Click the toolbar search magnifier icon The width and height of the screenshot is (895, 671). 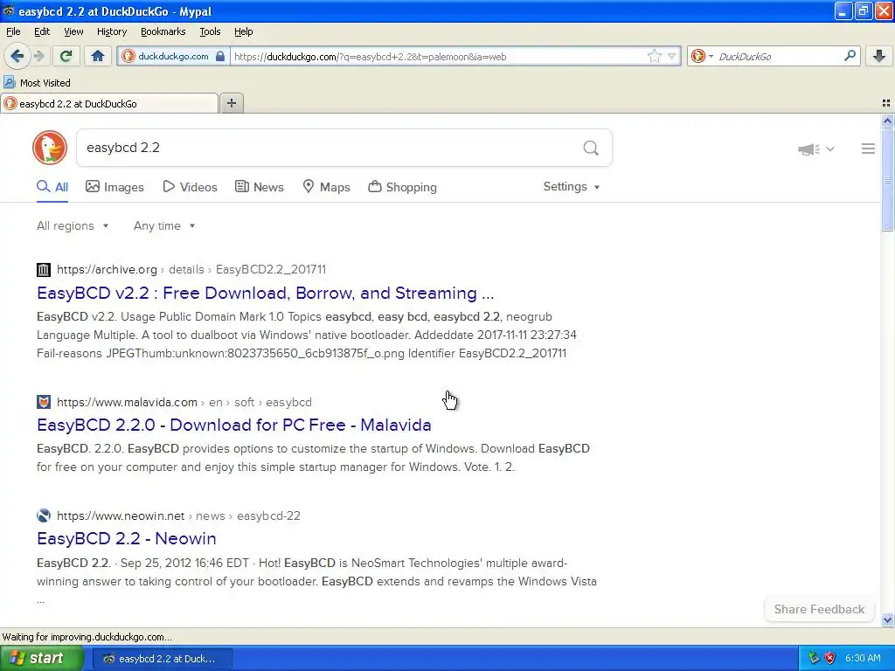850,56
